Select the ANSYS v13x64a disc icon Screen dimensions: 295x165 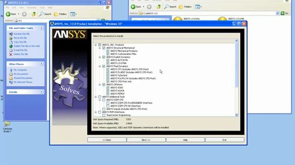(177, 19)
